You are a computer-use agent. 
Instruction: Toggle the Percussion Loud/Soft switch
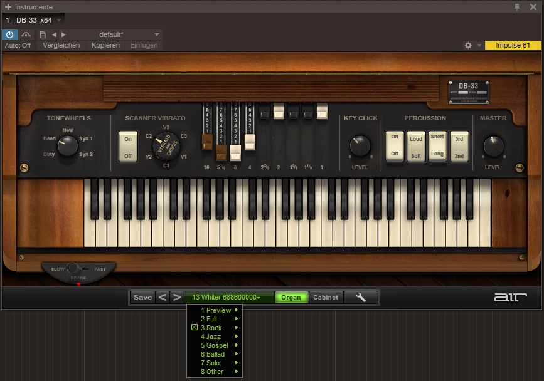pyautogui.click(x=416, y=146)
